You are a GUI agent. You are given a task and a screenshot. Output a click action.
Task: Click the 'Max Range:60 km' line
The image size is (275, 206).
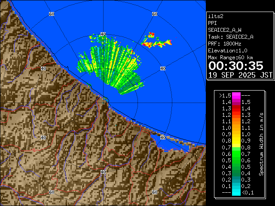pyautogui.click(x=231, y=58)
